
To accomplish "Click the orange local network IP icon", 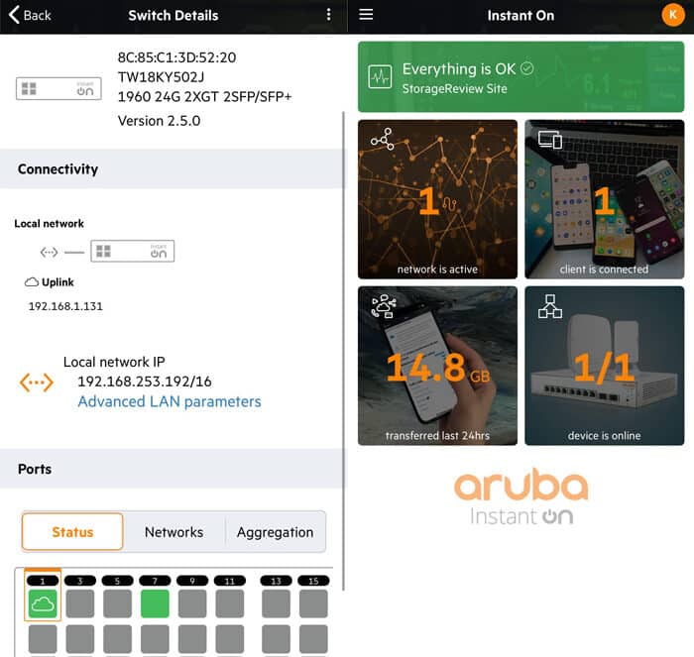I will [x=37, y=383].
